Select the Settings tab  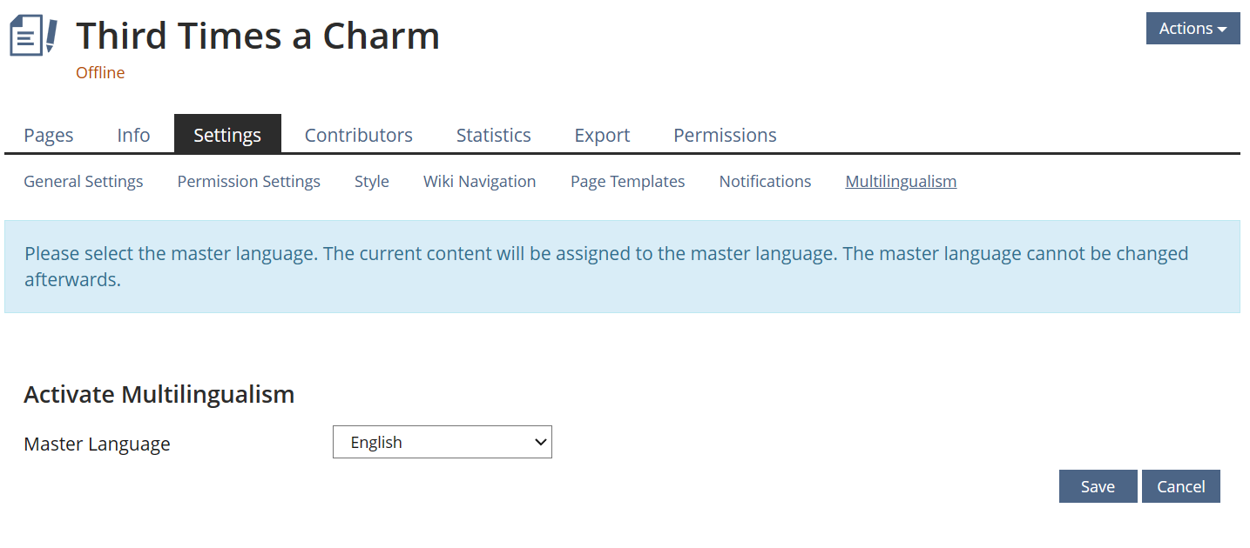(227, 135)
